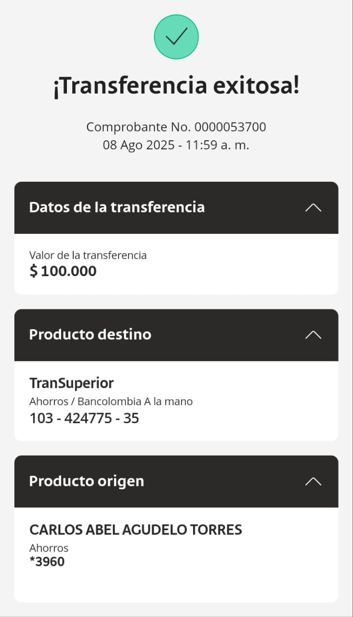This screenshot has height=617, width=353.
Task: Click empty space right of $ 100.000
Action: pyautogui.click(x=217, y=271)
